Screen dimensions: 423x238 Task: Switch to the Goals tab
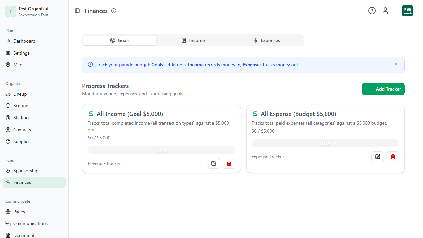120,40
